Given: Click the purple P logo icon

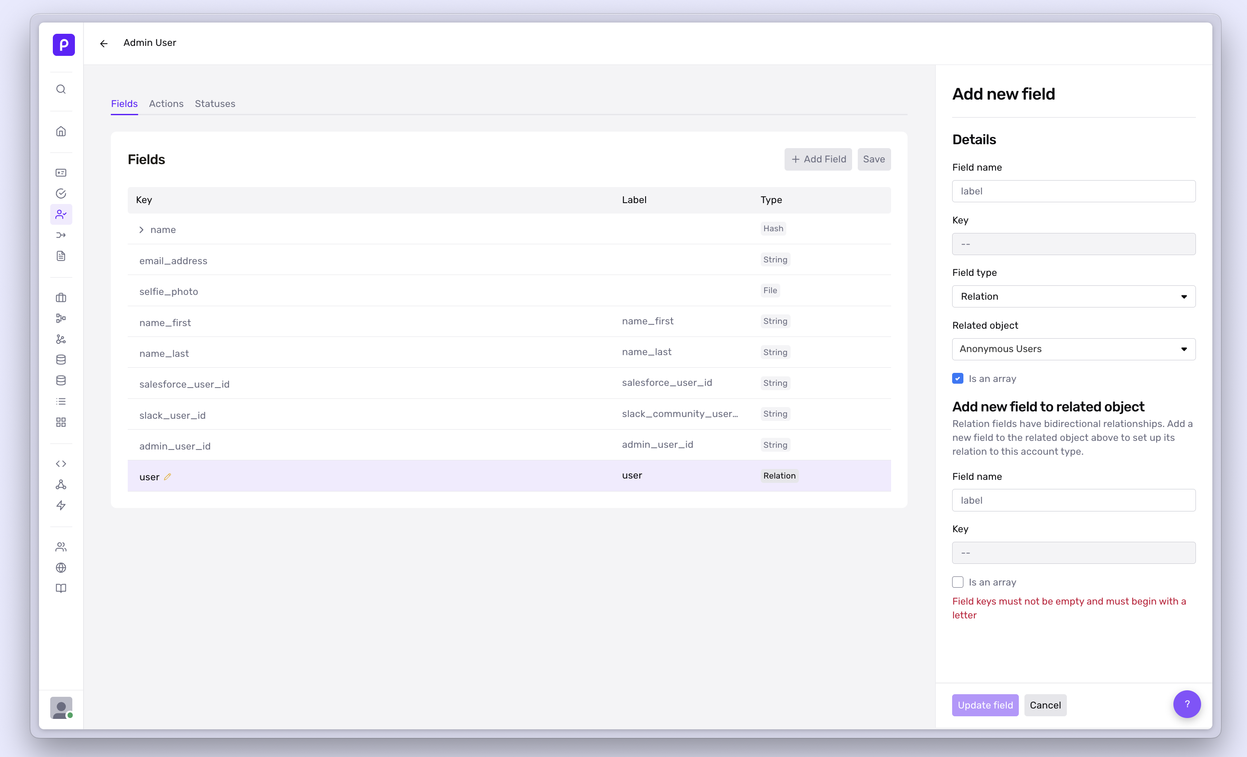Looking at the screenshot, I should coord(64,45).
